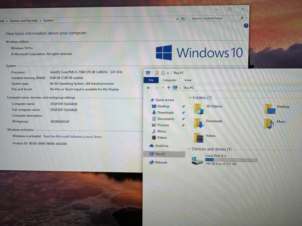Unpin Pictures using its pin icon
The image size is (302, 226).
pyautogui.click(x=183, y=125)
